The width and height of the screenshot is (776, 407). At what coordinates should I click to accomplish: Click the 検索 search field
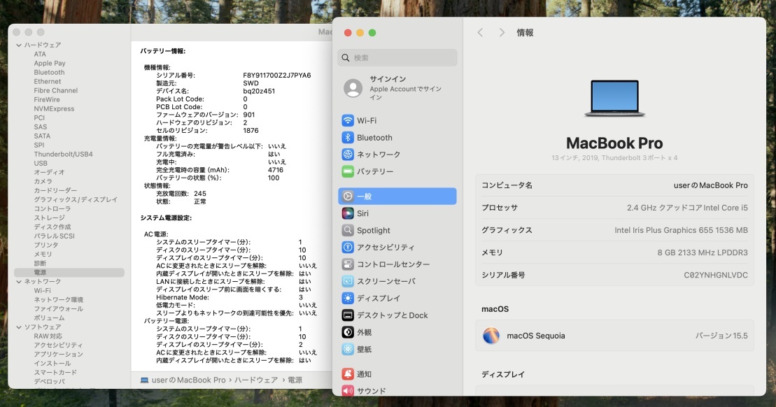(397, 58)
